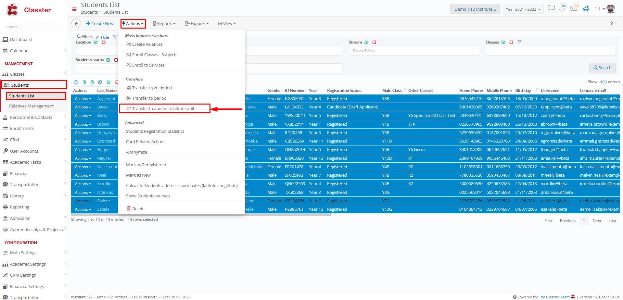Select Enroll Classes - Subjects menu item

pyautogui.click(x=152, y=55)
